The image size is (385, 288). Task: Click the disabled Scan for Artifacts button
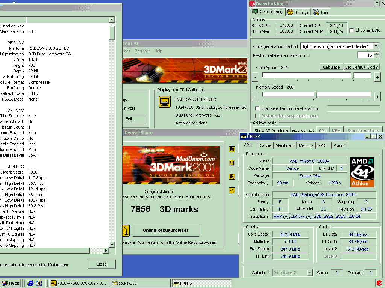pyautogui.click(x=363, y=130)
